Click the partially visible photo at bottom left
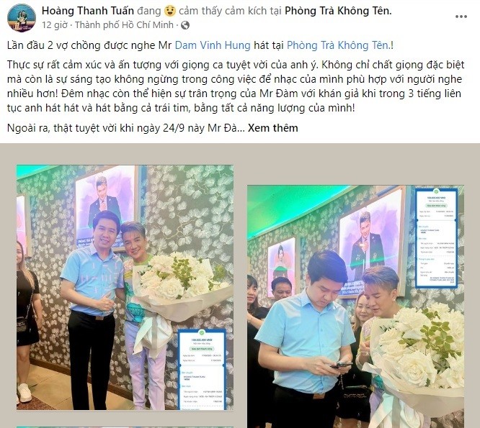 pos(125,427)
